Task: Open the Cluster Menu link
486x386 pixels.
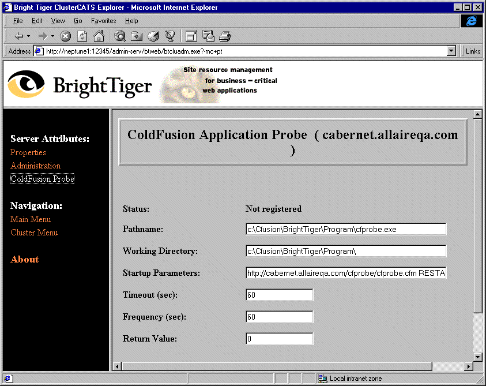Action: (34, 233)
